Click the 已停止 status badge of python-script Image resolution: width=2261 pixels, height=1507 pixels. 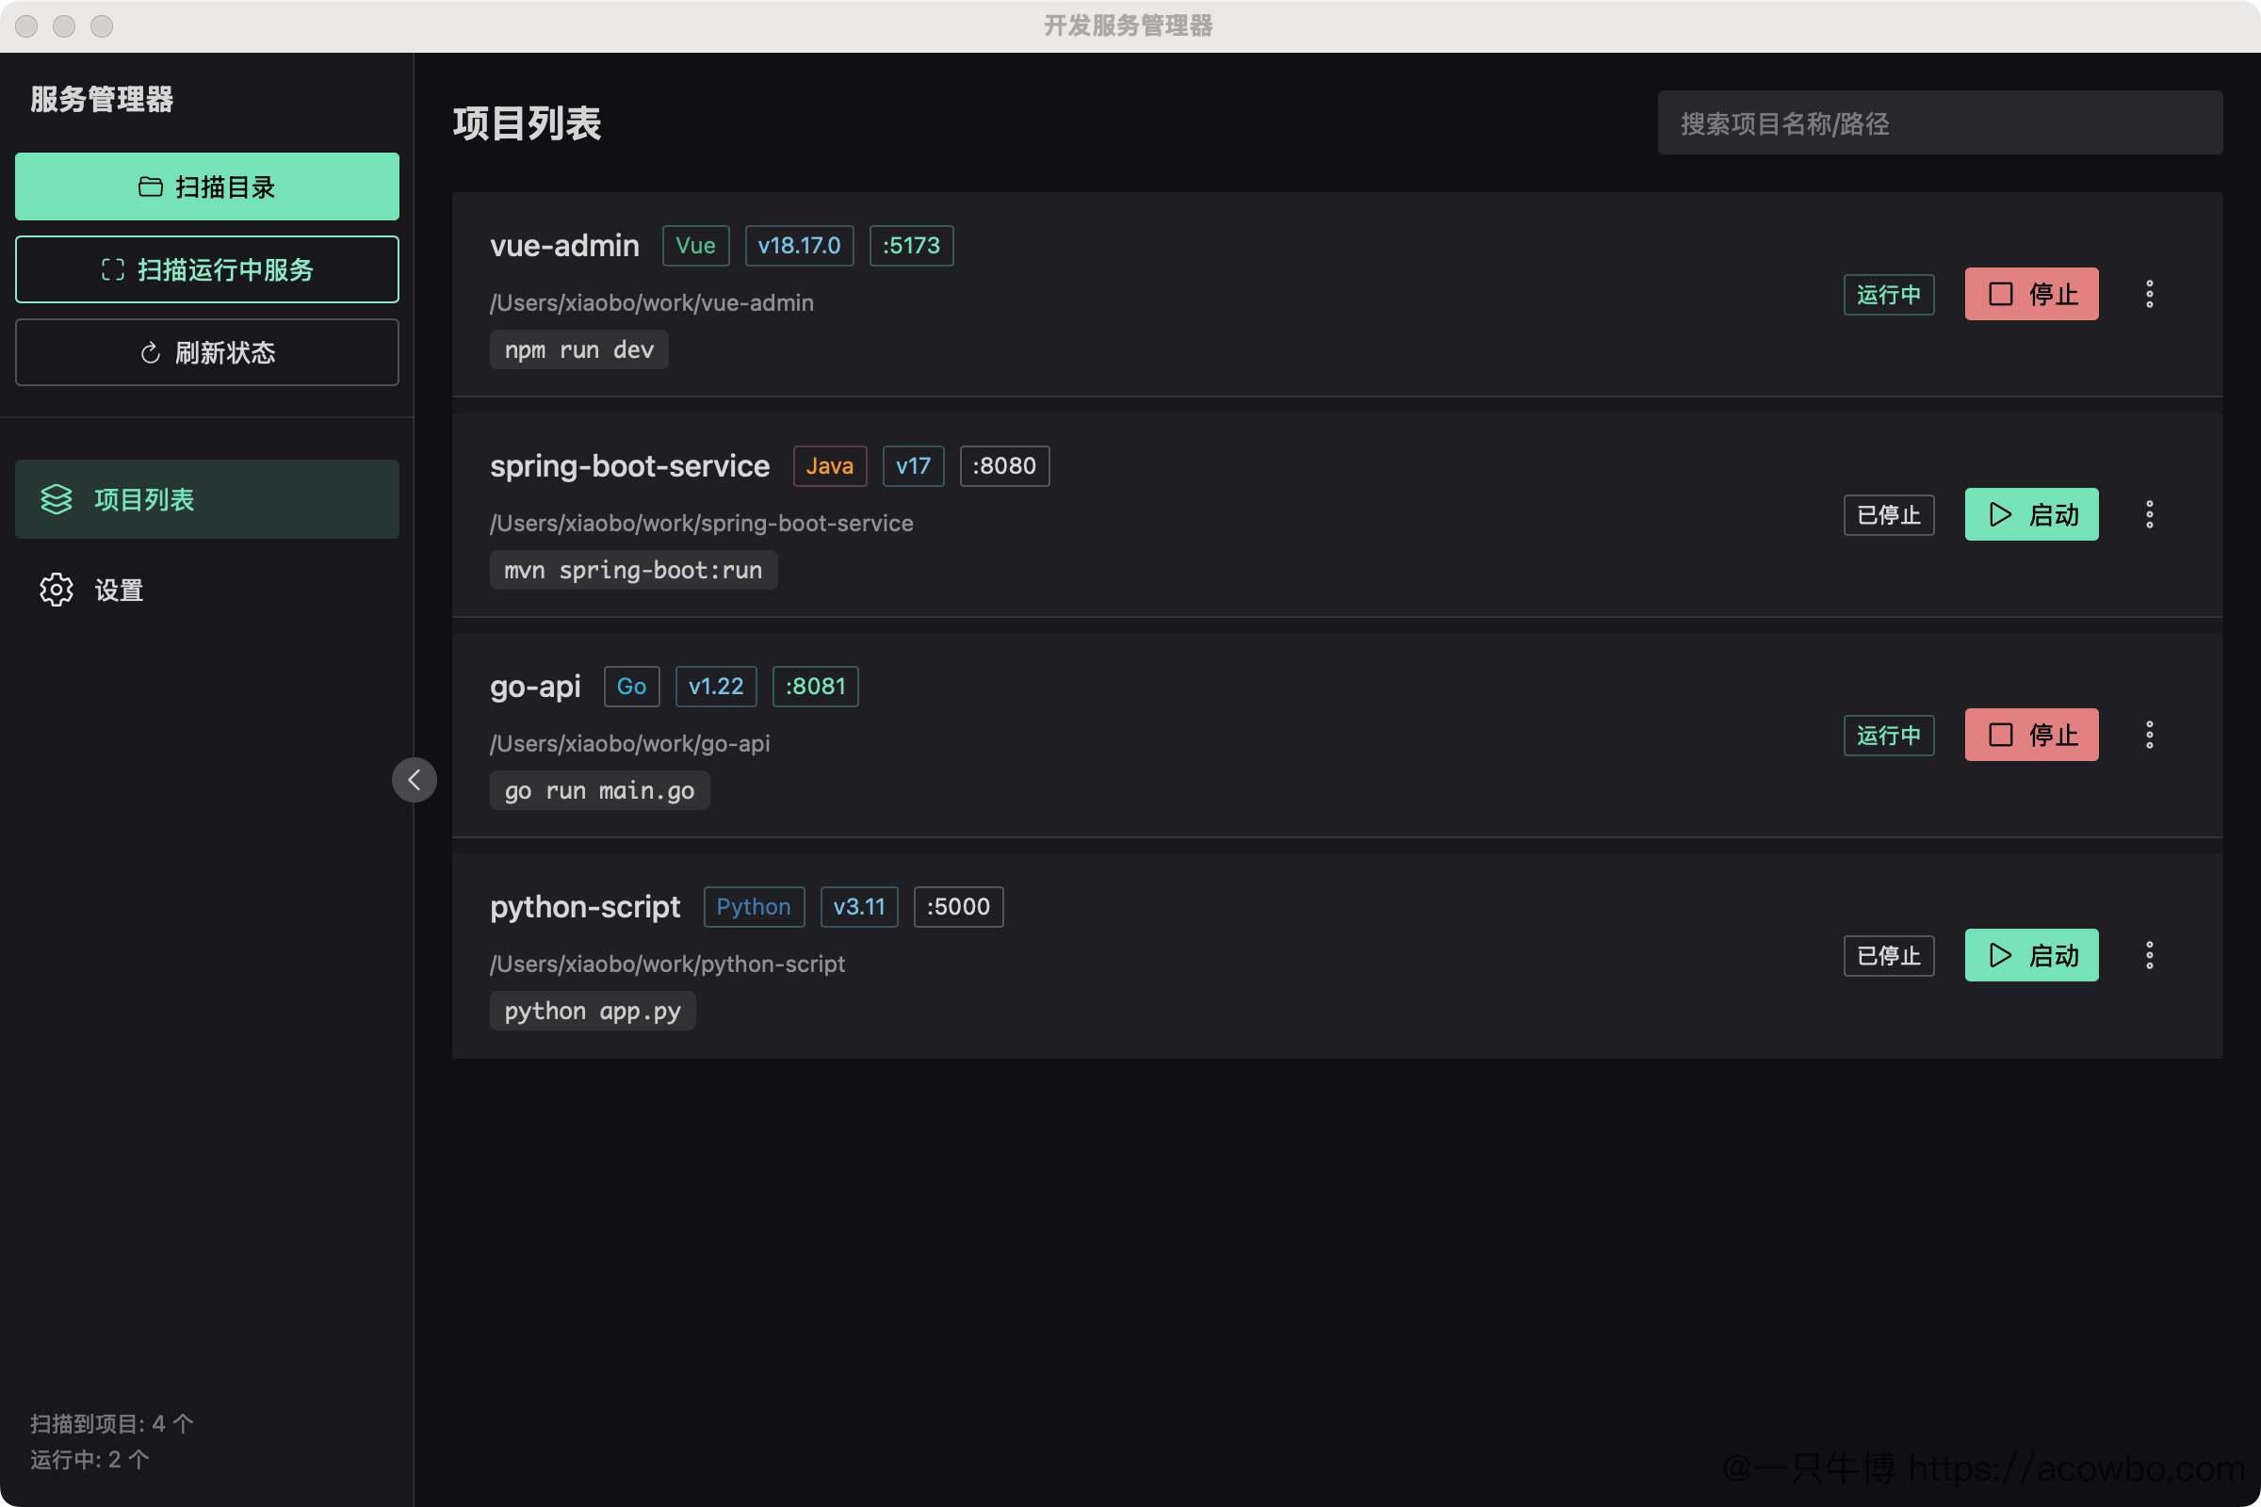1889,955
